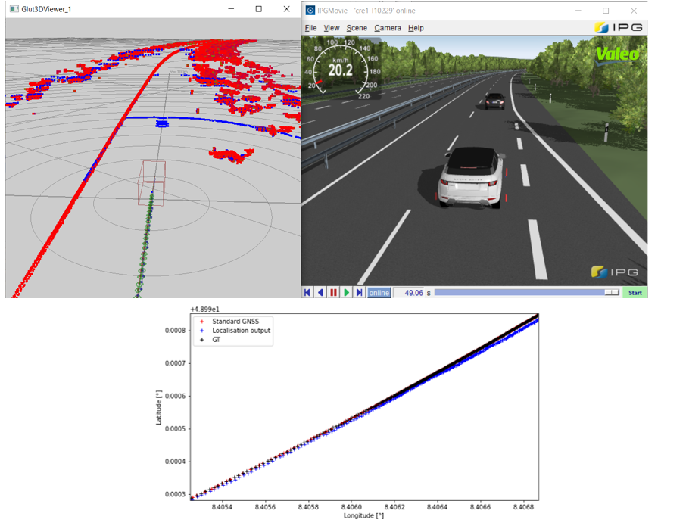The image size is (686, 532).
Task: Step back one frame with the rewind icon
Action: pyautogui.click(x=320, y=292)
